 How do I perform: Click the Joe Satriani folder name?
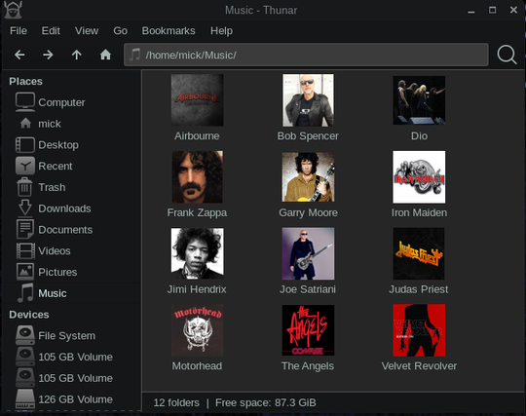click(308, 289)
